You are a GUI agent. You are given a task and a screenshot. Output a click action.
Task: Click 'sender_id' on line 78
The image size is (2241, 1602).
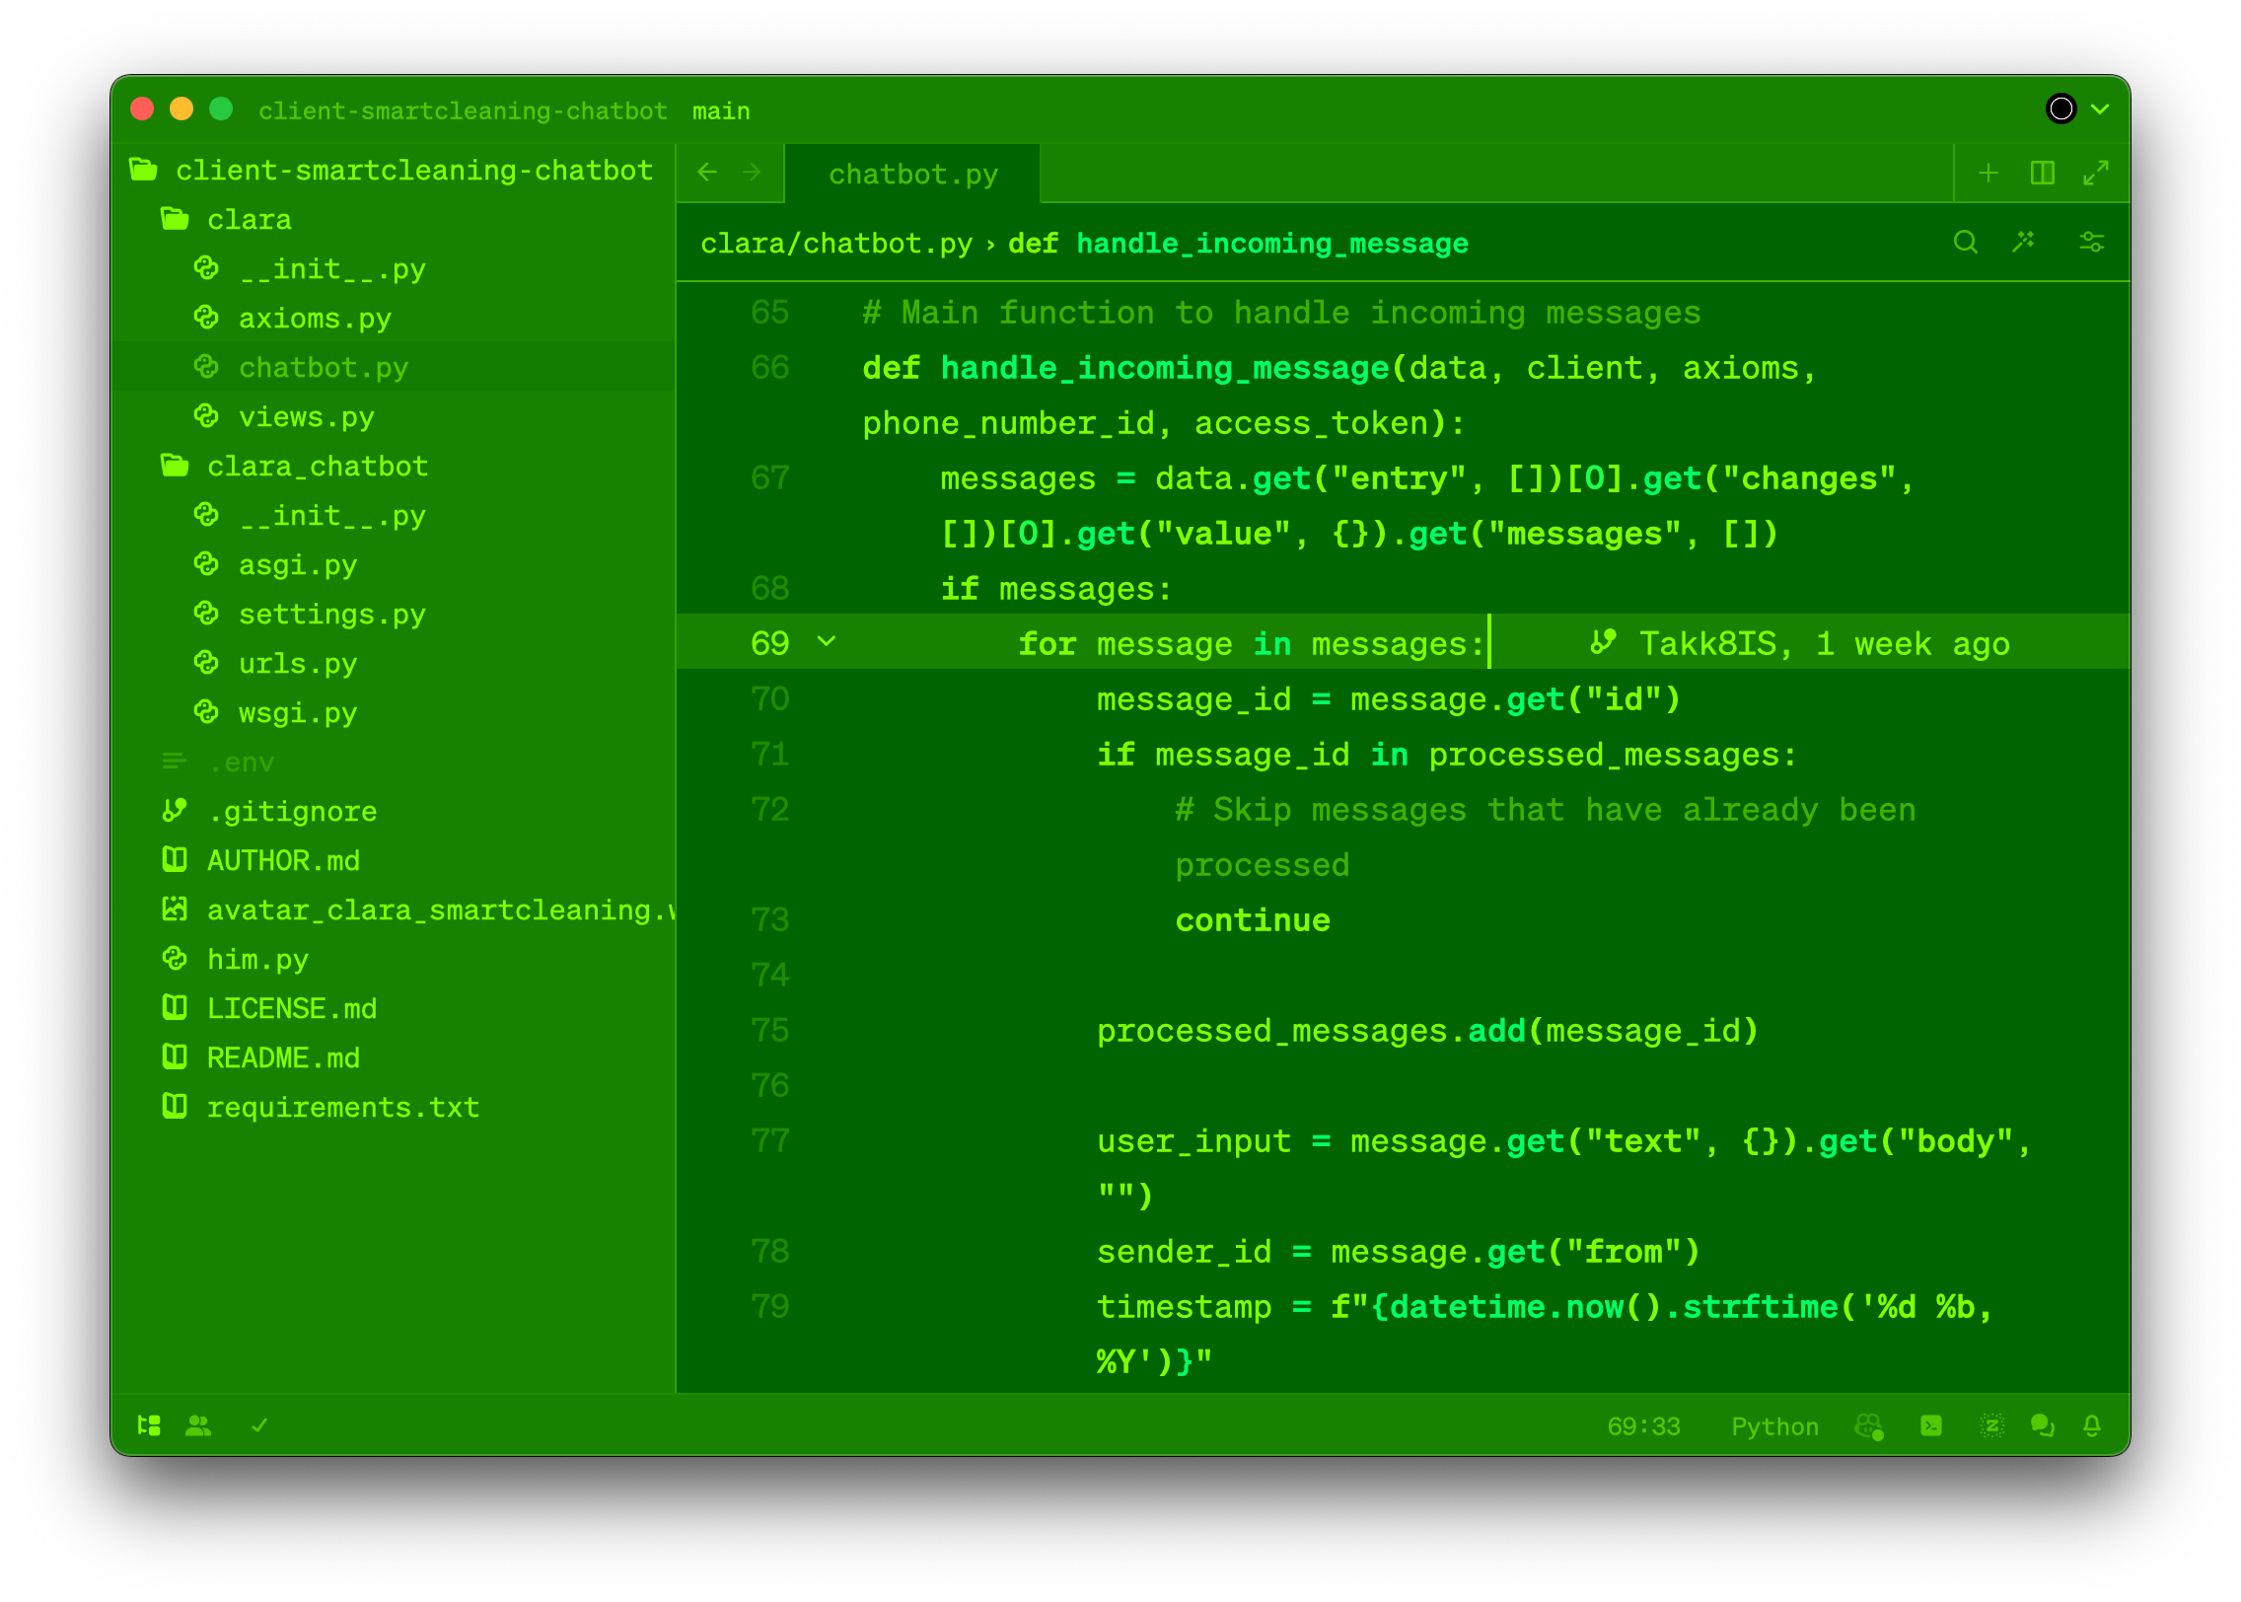1184,1252
